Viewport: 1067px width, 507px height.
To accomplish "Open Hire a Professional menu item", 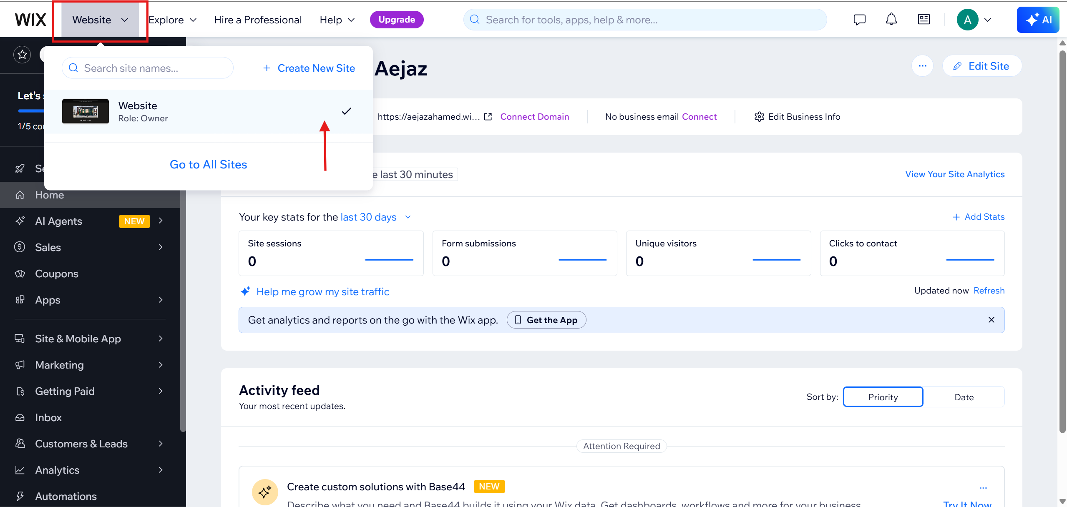I will tap(258, 20).
